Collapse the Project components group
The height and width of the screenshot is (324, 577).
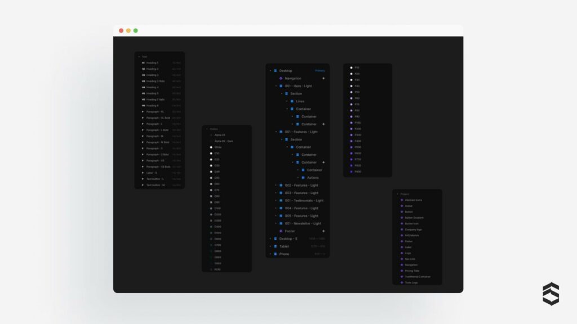397,194
